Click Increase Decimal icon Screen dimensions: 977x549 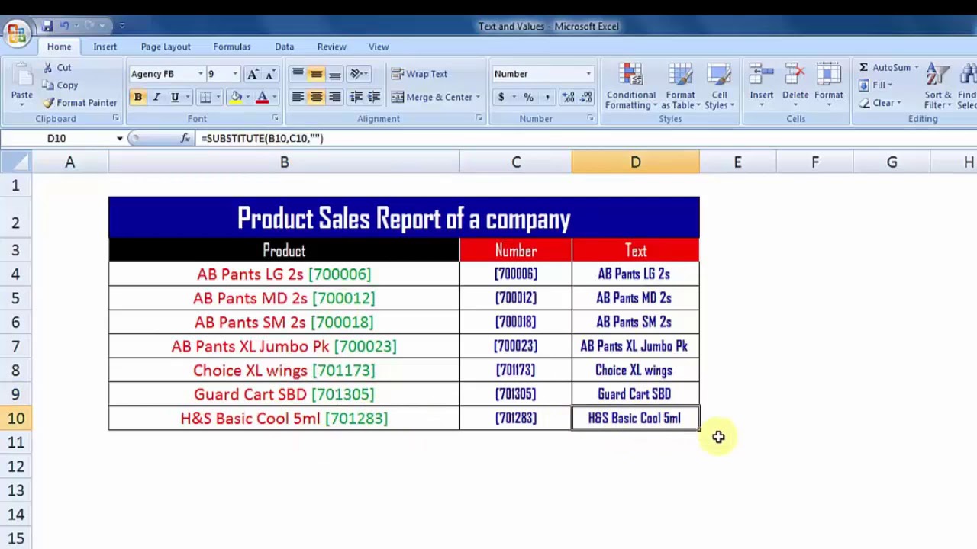coord(568,97)
